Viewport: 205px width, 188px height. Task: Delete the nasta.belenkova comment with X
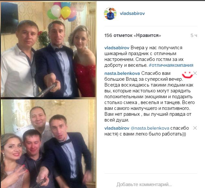tap(195, 73)
